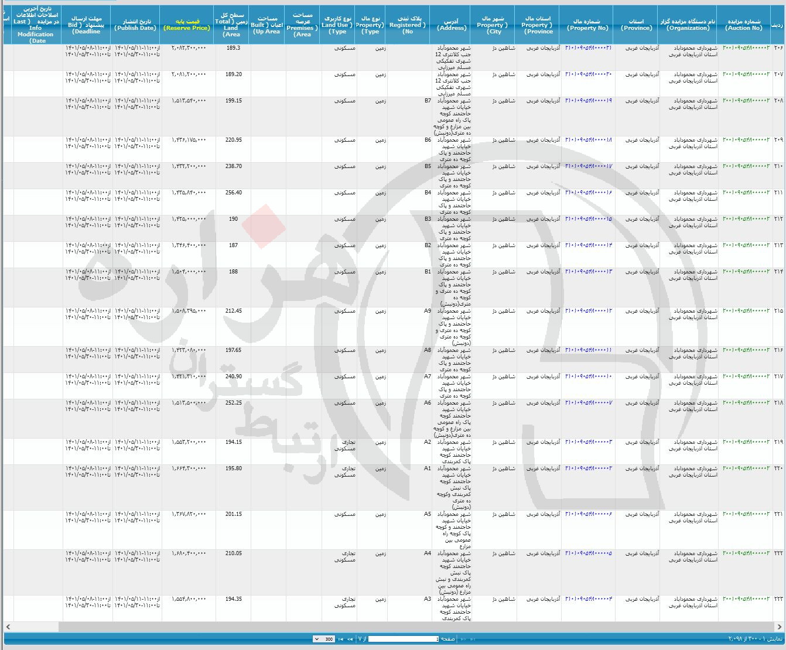Select the land area cell 210.05
The height and width of the screenshot is (650, 786).
[233, 553]
